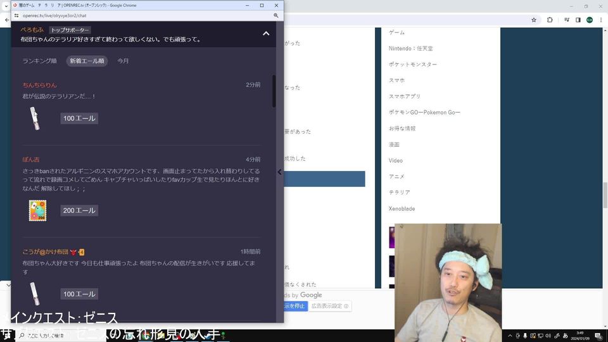Click the taskbar search box
Image resolution: width=608 pixels, height=342 pixels.
point(61,336)
